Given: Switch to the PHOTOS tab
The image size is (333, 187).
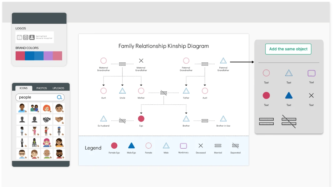Looking at the screenshot, I should click(x=42, y=88).
